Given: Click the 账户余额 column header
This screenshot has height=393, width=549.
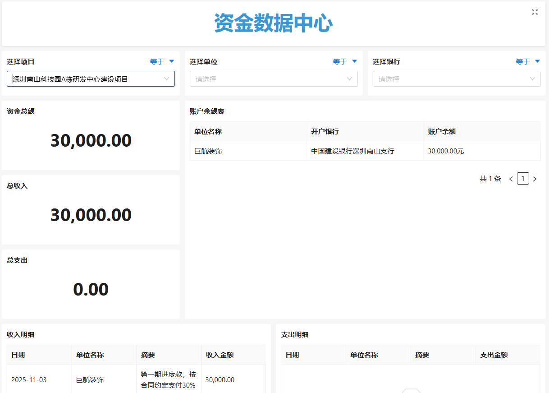Looking at the screenshot, I should click(x=442, y=132).
